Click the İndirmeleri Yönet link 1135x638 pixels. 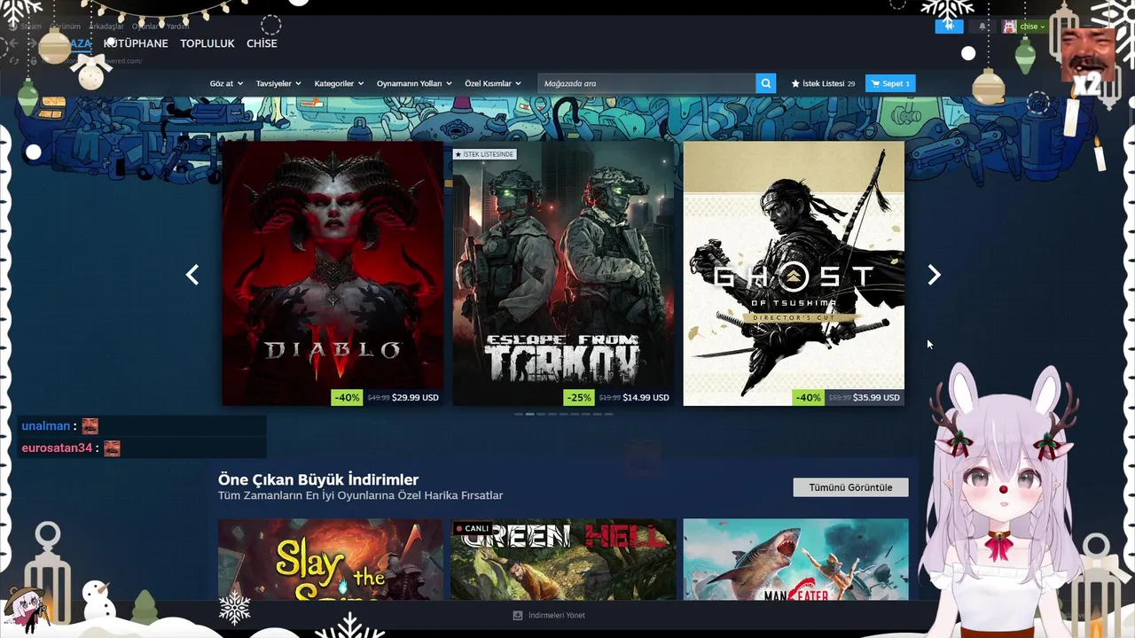(556, 615)
